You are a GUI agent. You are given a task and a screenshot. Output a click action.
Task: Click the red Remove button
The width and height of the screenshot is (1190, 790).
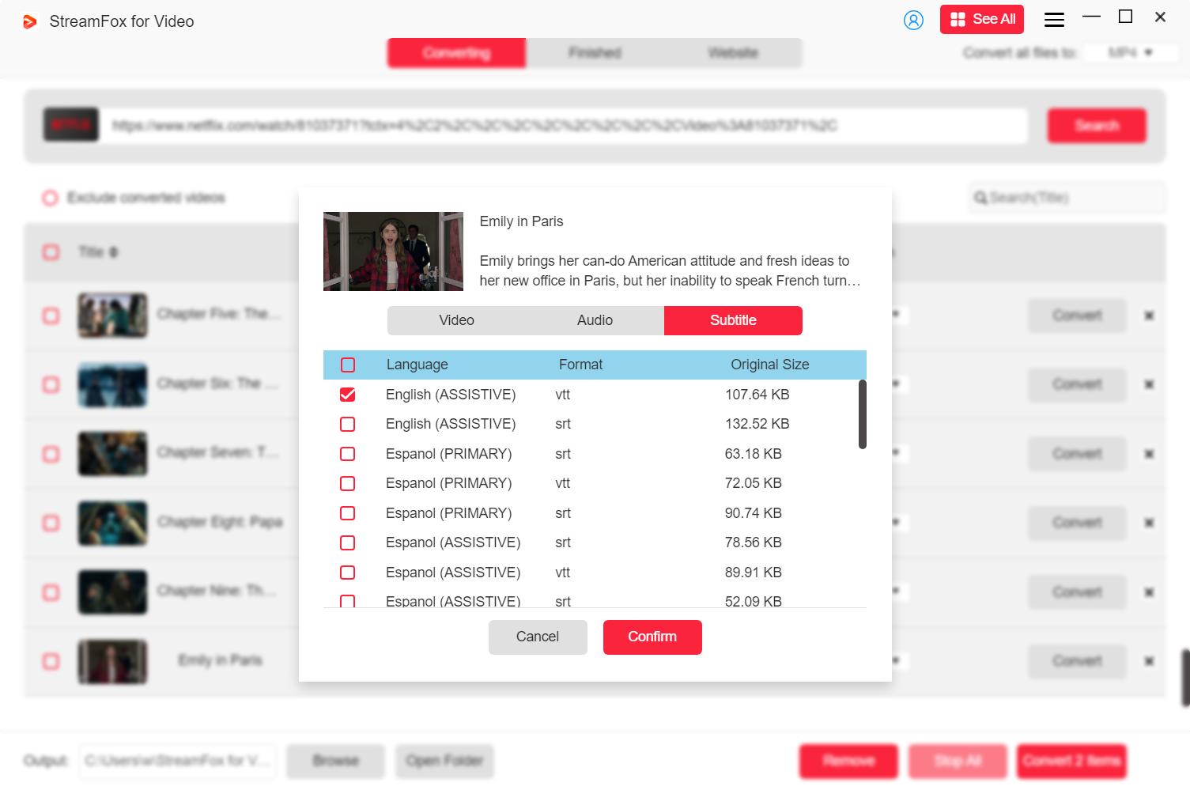point(848,761)
